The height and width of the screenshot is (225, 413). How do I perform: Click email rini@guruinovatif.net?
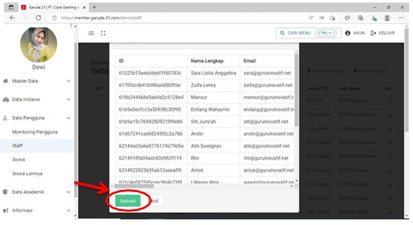(266, 158)
